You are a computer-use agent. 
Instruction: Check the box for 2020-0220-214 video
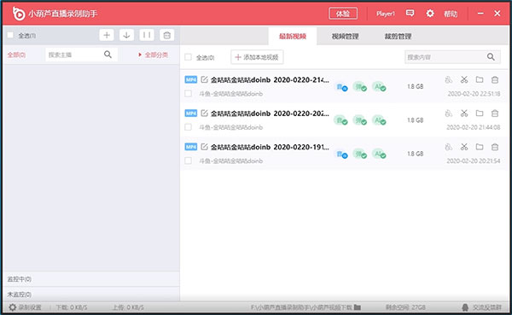tap(188, 93)
